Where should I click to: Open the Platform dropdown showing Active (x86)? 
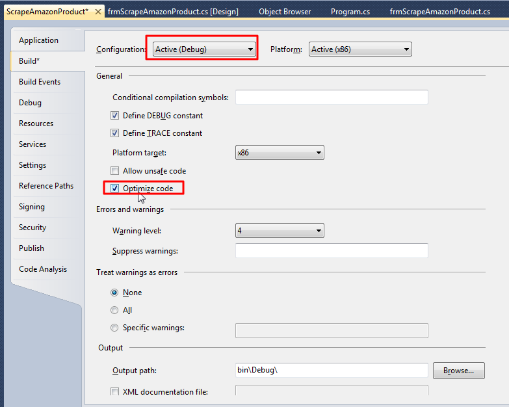click(360, 49)
